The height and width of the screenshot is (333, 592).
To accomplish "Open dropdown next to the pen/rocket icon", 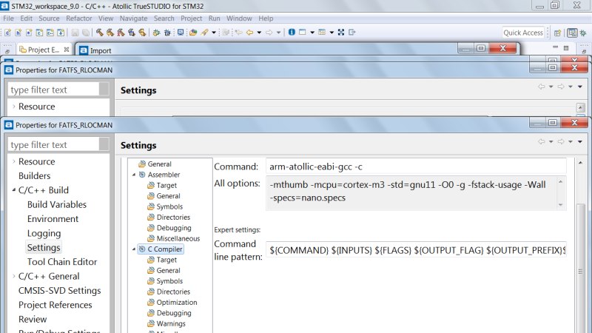I will point(214,33).
